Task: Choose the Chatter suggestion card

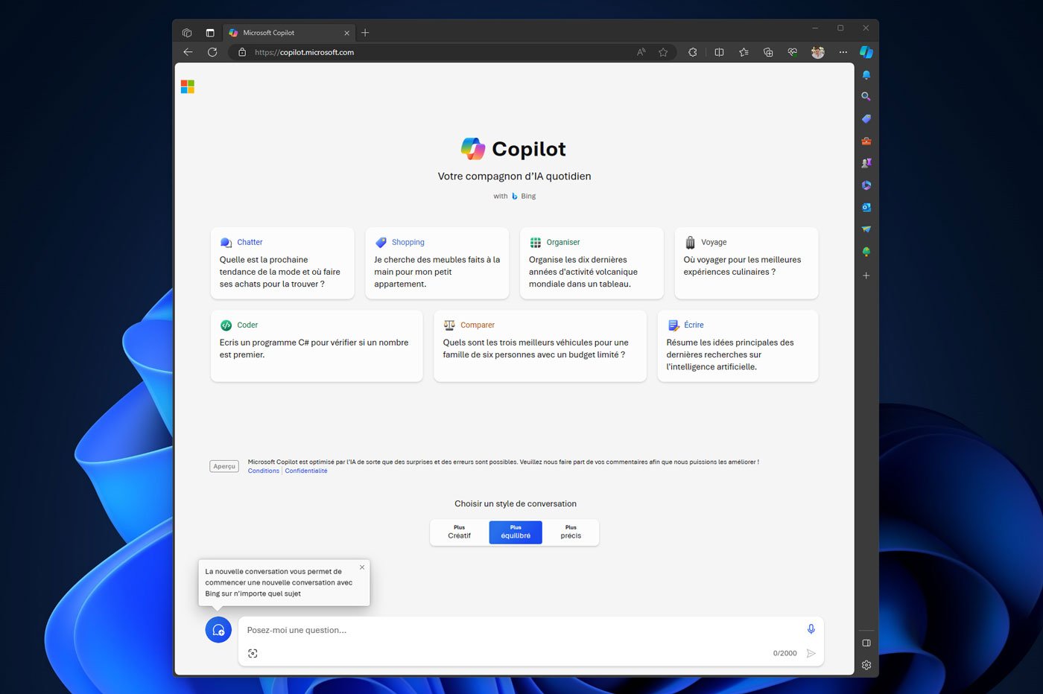Action: click(x=282, y=264)
